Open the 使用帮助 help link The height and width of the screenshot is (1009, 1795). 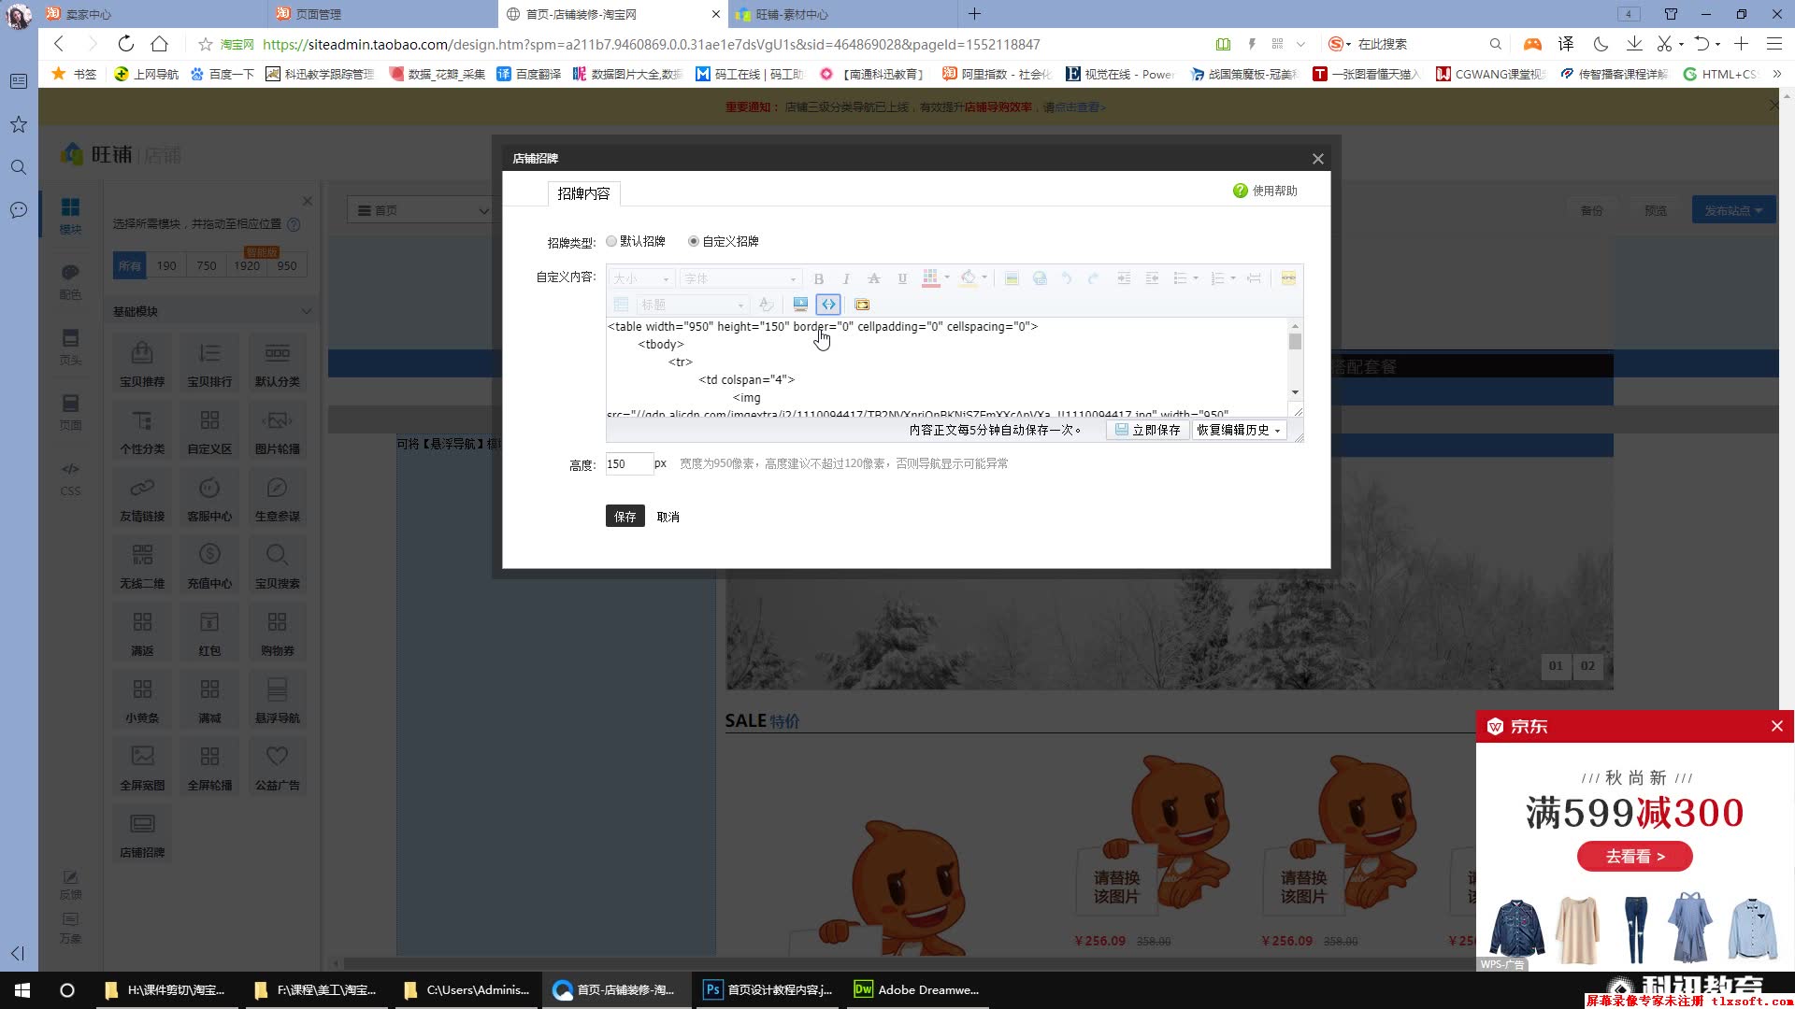coord(1266,191)
